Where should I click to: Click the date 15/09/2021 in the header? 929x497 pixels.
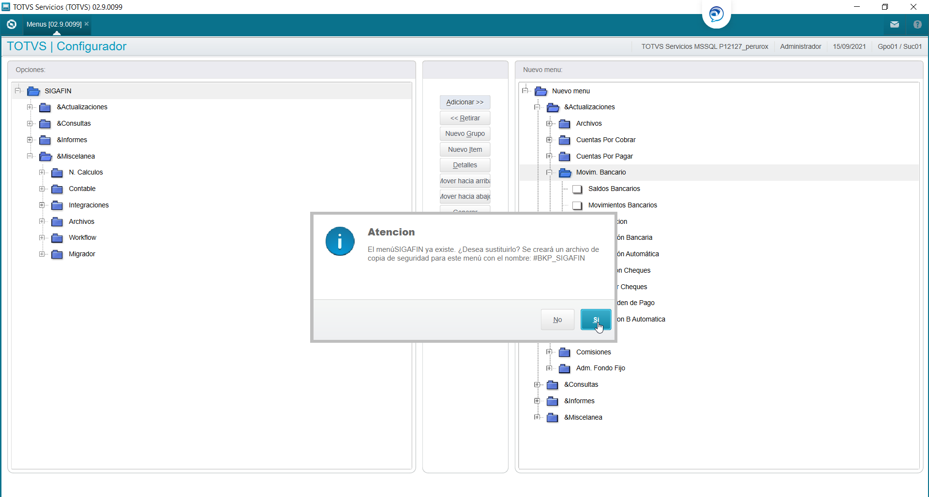[849, 46]
